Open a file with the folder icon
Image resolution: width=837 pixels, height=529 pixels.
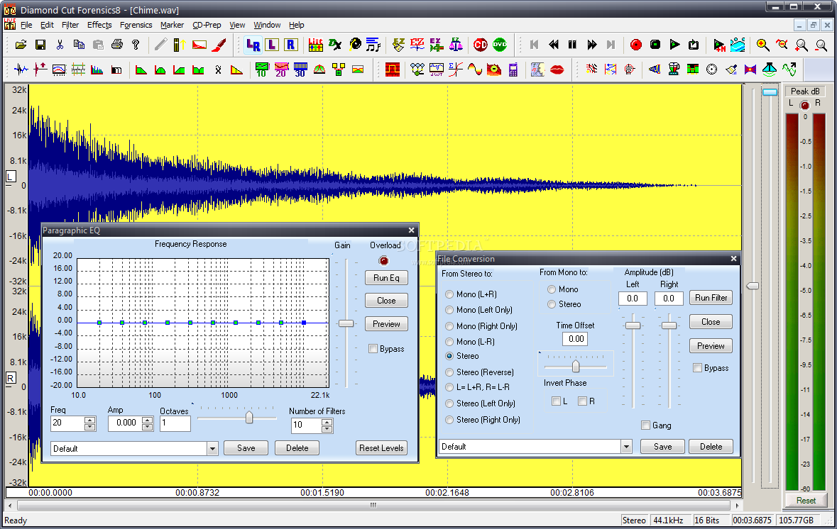21,45
